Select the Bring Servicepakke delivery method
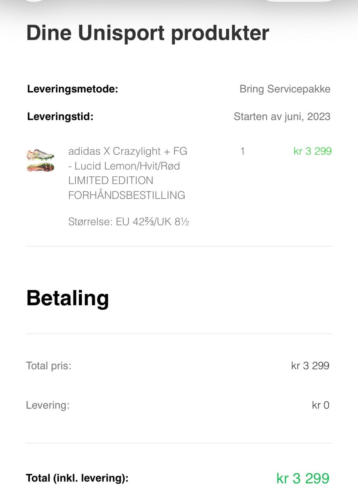Screen dimensions: 358x502 (x=285, y=89)
